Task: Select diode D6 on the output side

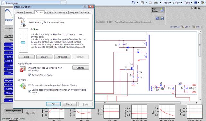Action: pyautogui.click(x=161, y=85)
